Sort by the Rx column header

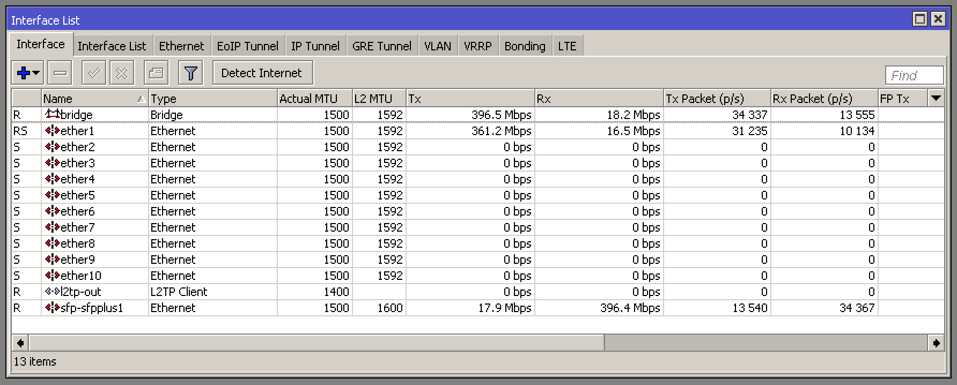(599, 98)
